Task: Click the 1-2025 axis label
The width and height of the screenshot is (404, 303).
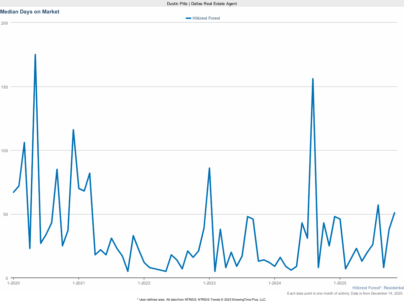Action: pos(341,283)
